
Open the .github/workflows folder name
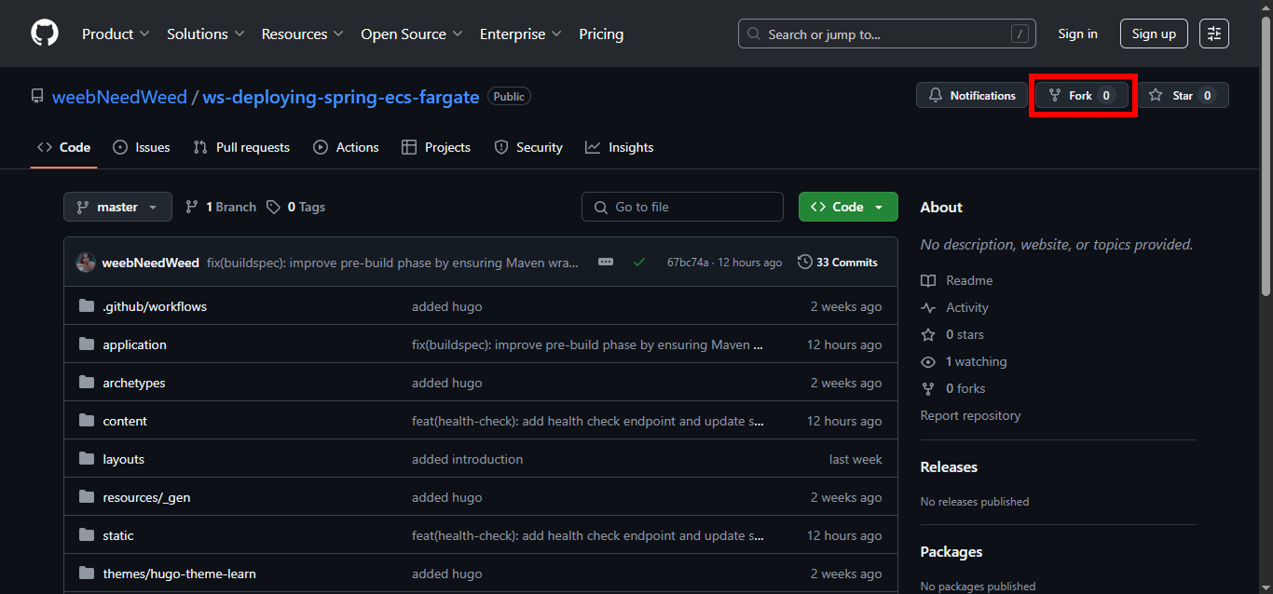(x=155, y=306)
